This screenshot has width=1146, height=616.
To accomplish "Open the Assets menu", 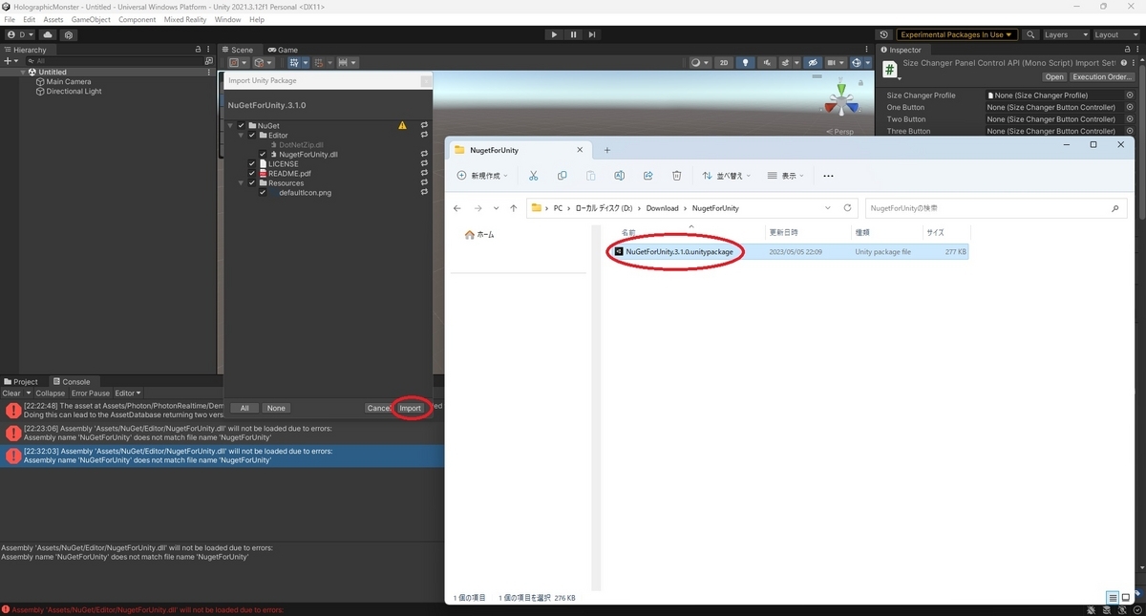I will pyautogui.click(x=53, y=19).
